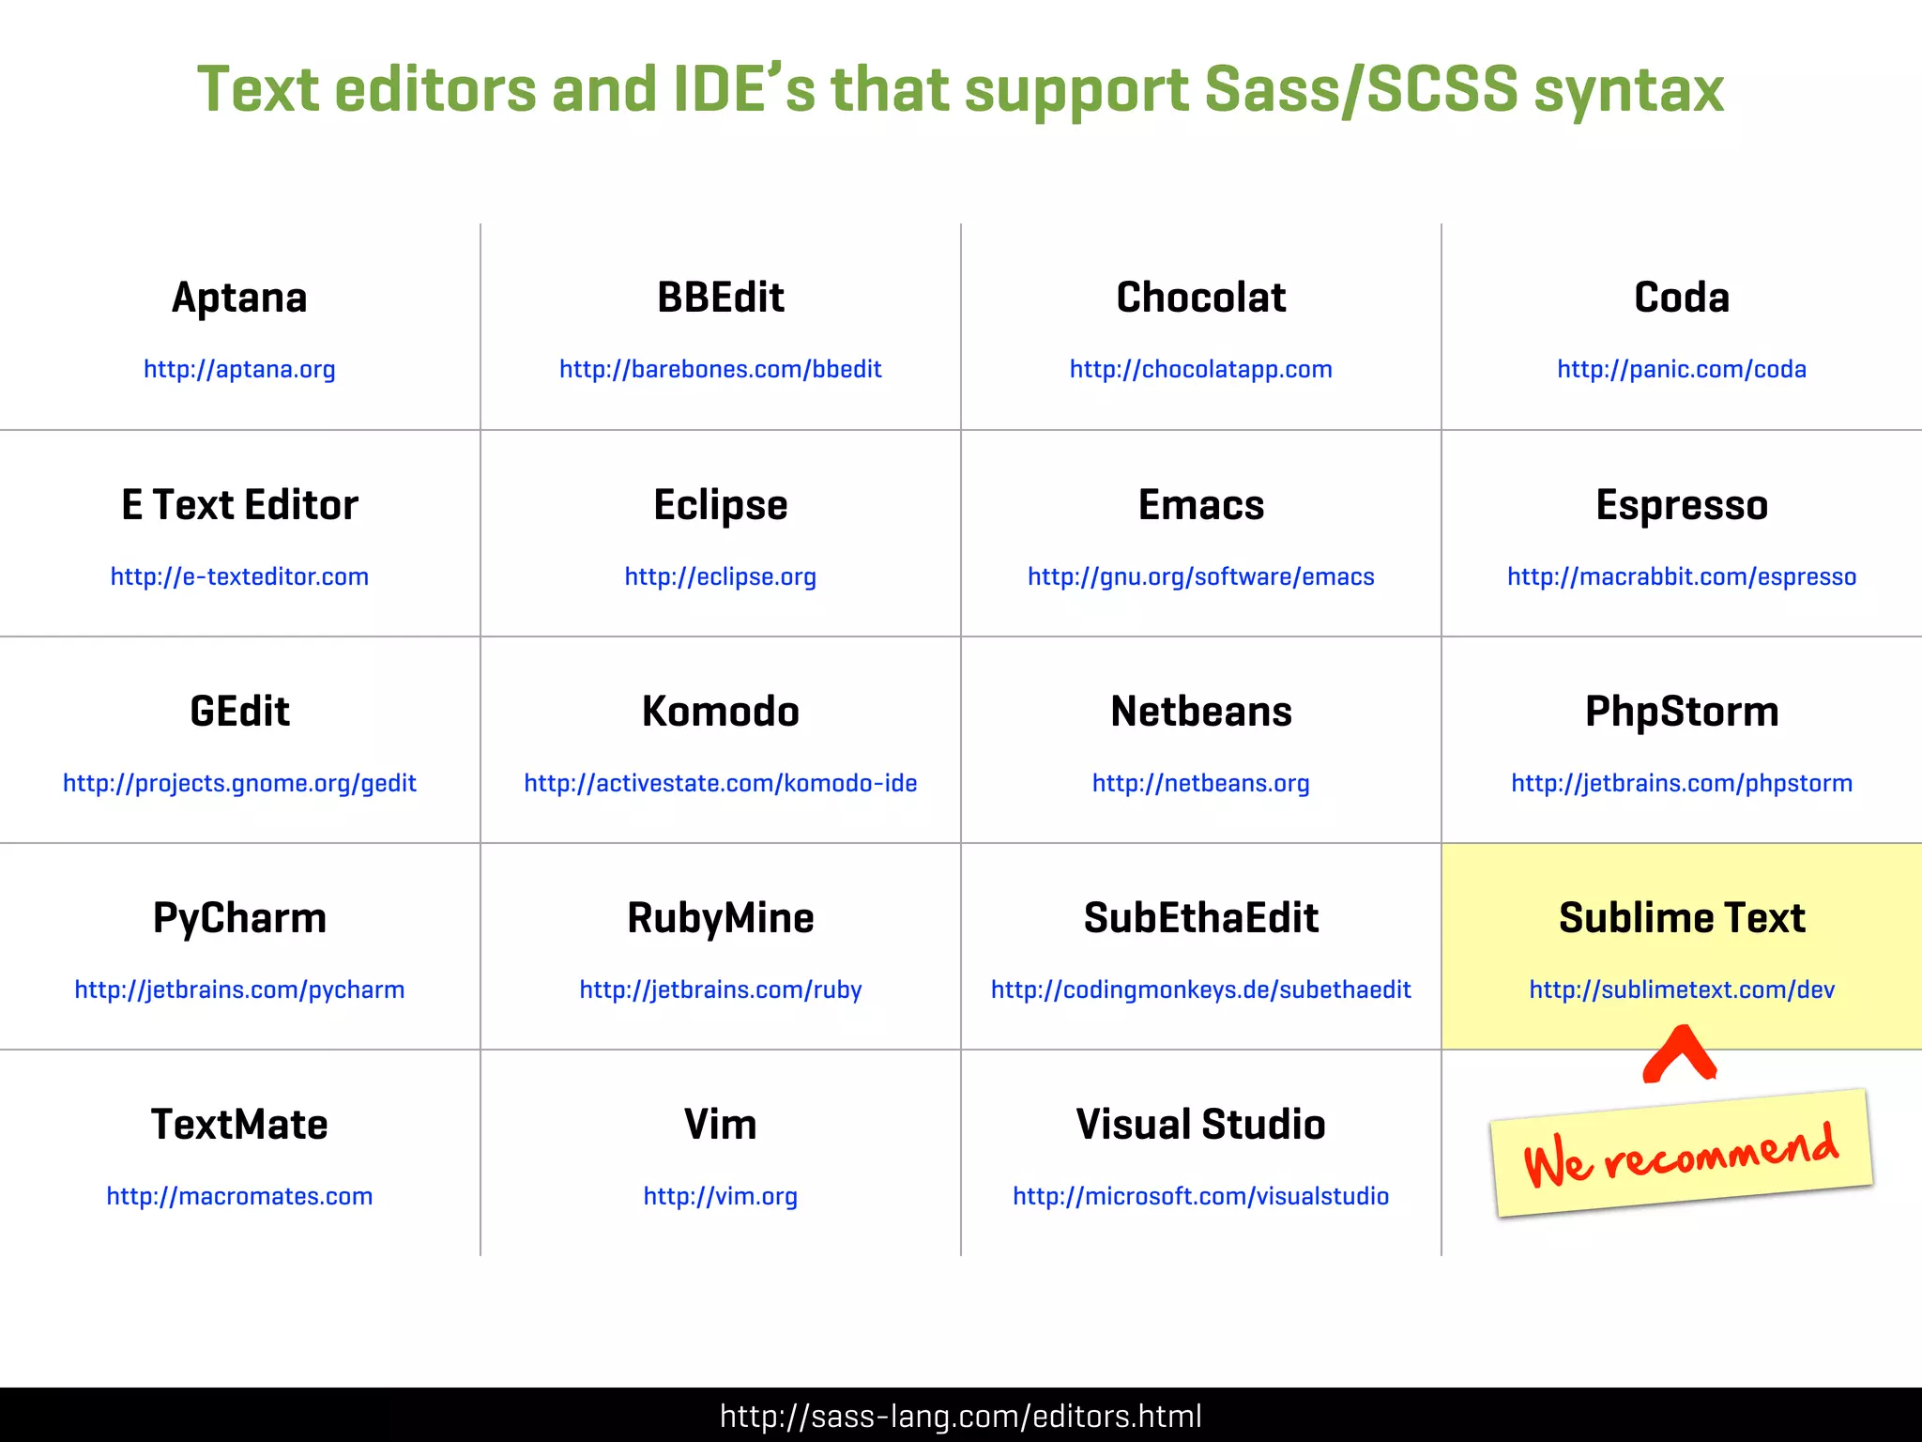
Task: Open the projects.gnome.org/gedit link
Action: pos(239,783)
